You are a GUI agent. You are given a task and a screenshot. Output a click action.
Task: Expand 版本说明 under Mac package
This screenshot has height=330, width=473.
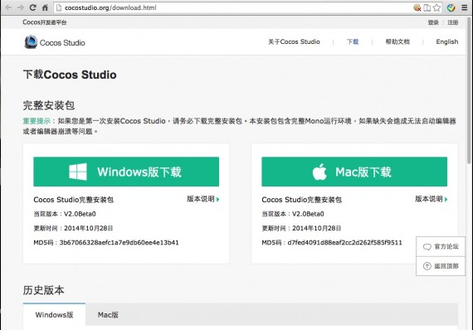coord(432,199)
